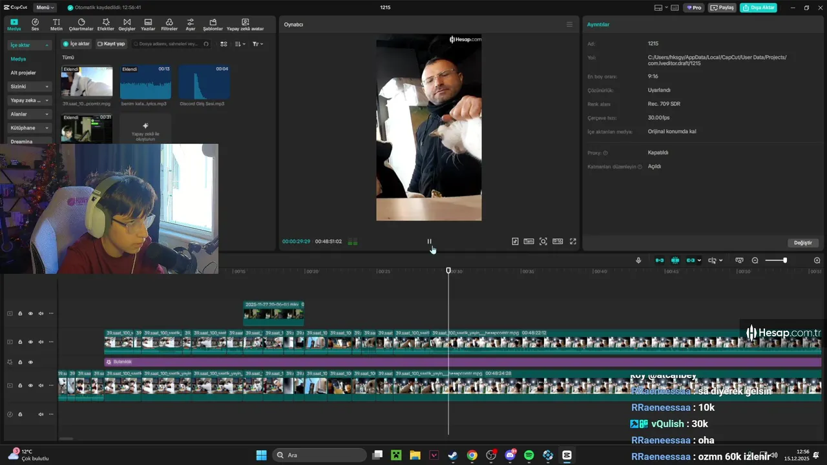Viewport: 827px width, 465px height.
Task: Open the preview axis dropdown in timeline toolbar
Action: (x=715, y=260)
